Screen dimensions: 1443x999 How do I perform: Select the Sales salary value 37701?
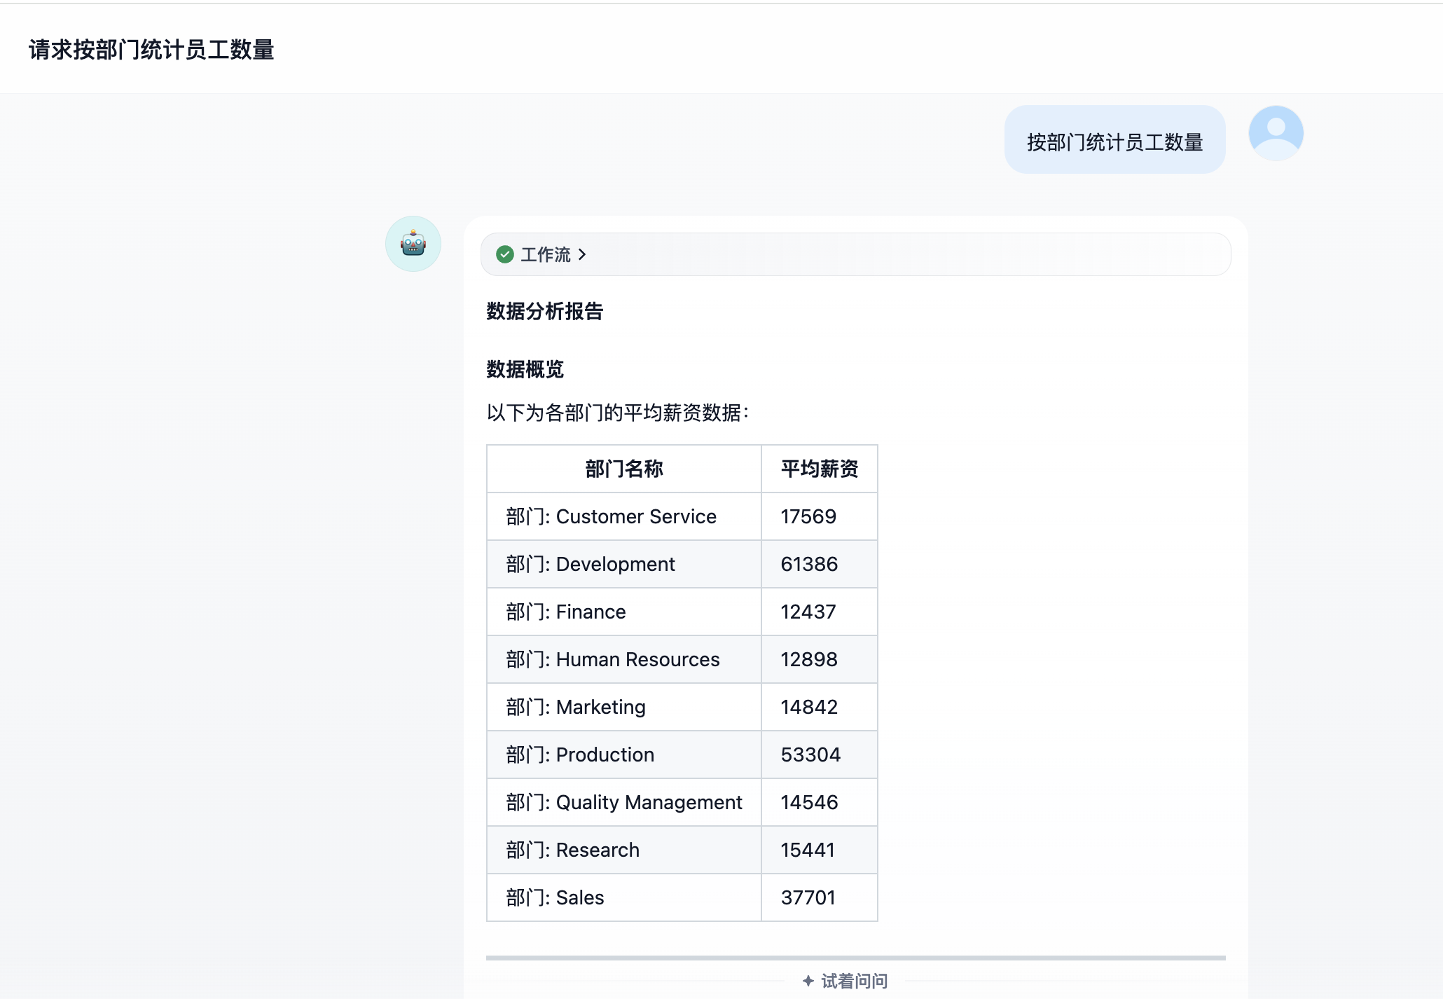point(808,897)
